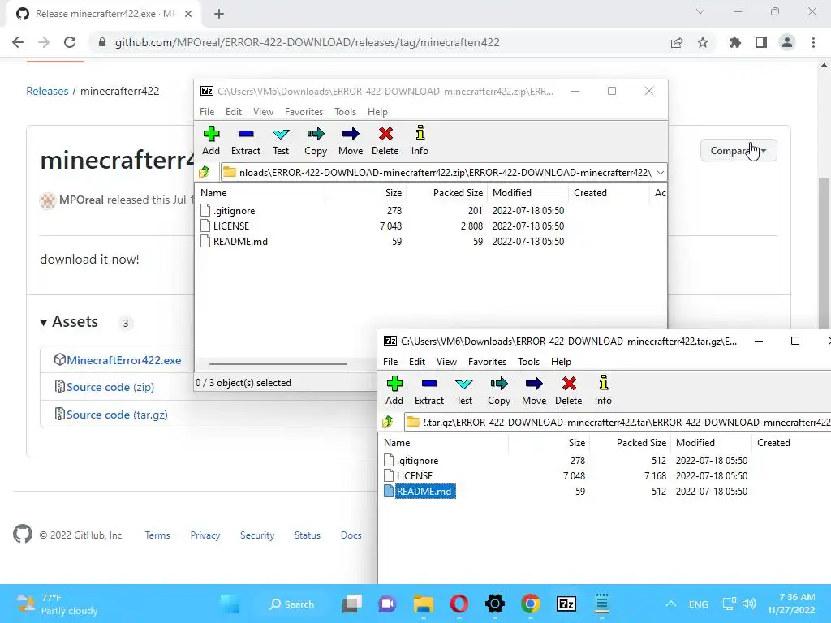The width and height of the screenshot is (831, 623).
Task: Open address dropdown in zip 7-Zip window
Action: point(661,172)
